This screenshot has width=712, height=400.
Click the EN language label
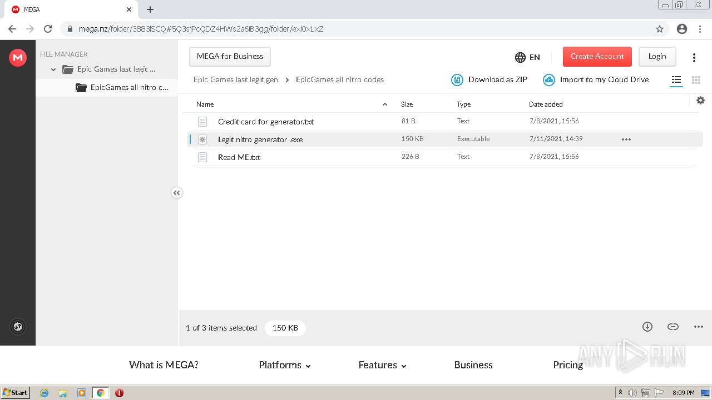pyautogui.click(x=535, y=57)
